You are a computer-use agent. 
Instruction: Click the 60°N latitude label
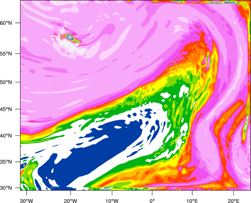(6, 23)
